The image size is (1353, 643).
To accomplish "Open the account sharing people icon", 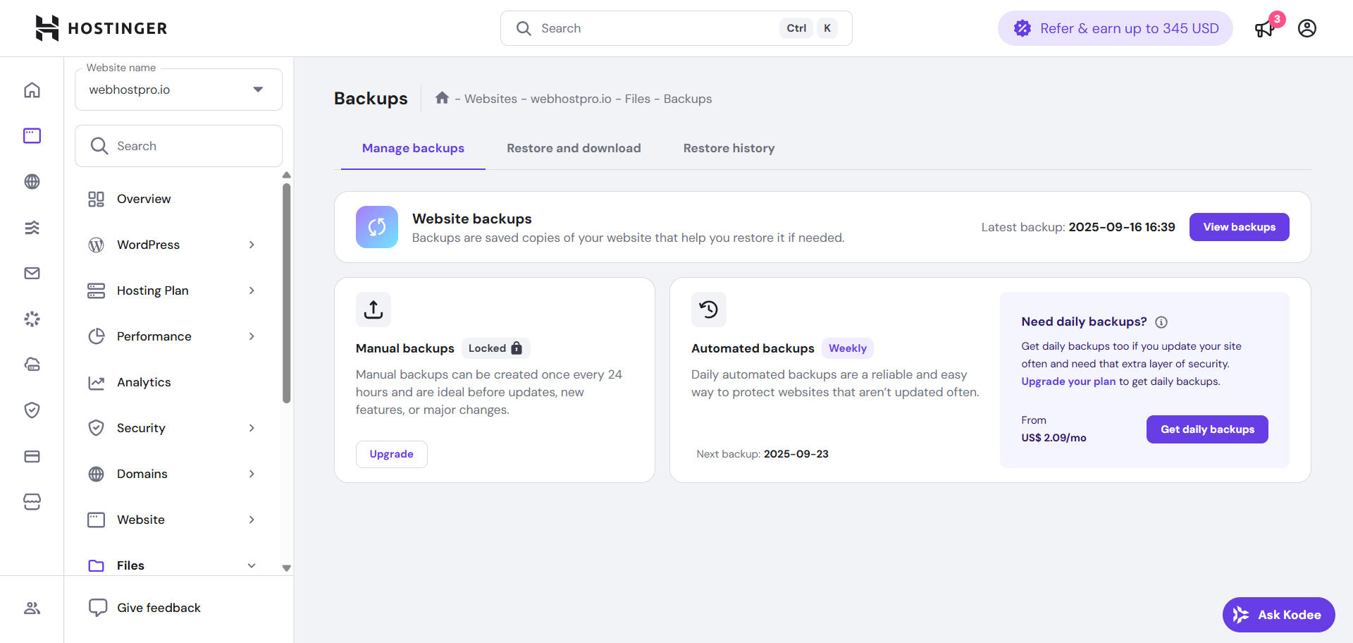I will (32, 608).
